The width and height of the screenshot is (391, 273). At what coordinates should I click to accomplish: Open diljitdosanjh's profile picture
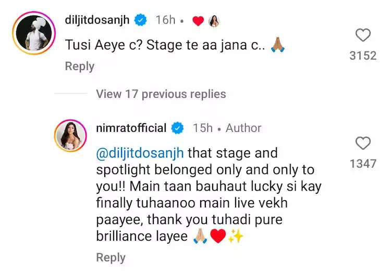click(x=34, y=33)
